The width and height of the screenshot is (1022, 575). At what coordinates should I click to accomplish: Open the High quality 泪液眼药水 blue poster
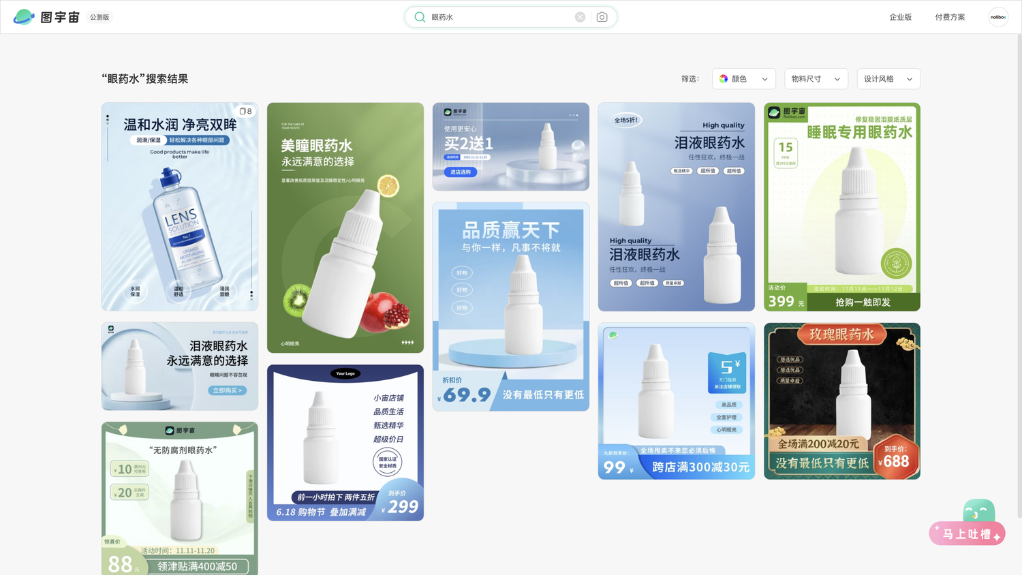(677, 207)
